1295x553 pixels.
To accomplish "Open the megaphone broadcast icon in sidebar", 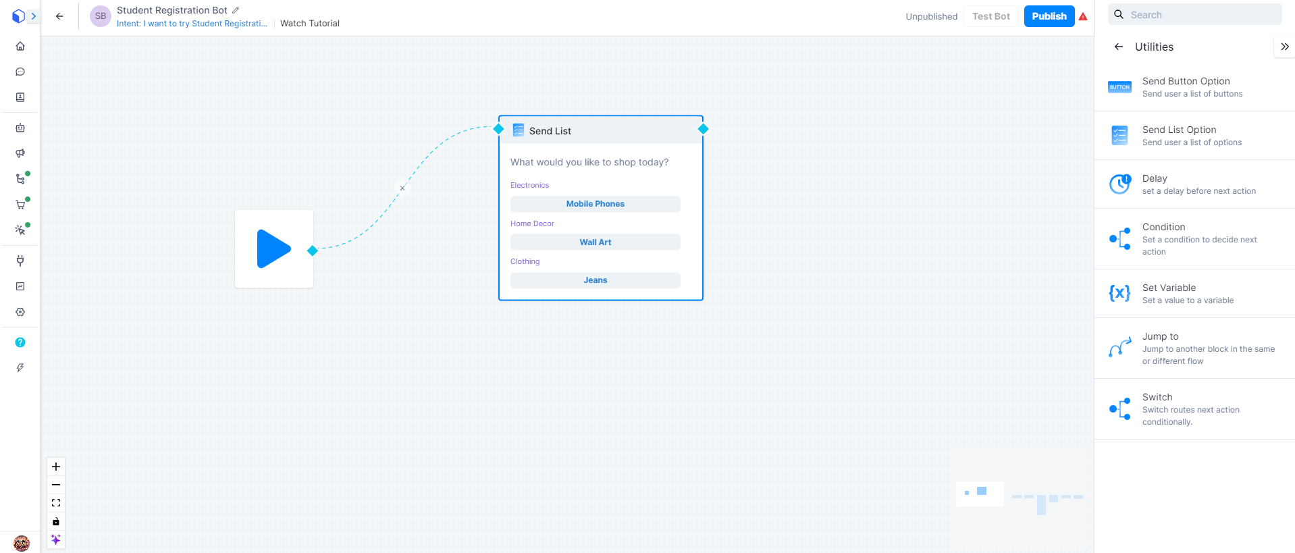I will pyautogui.click(x=20, y=153).
